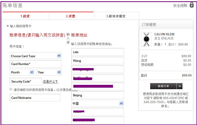Image resolution: width=197 pixels, height=125 pixels.
Task: Open the Choose Card Type dropdown
Action: pyautogui.click(x=35, y=56)
